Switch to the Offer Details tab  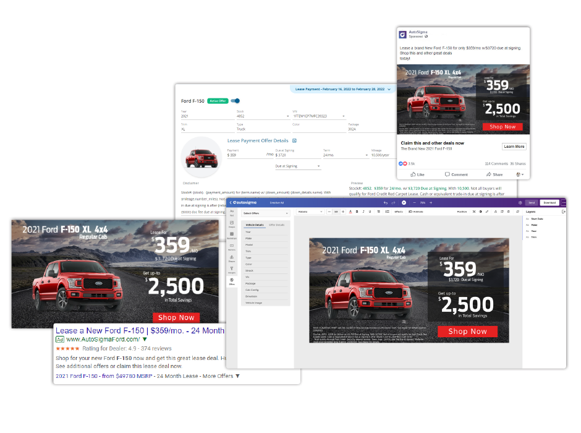(277, 225)
